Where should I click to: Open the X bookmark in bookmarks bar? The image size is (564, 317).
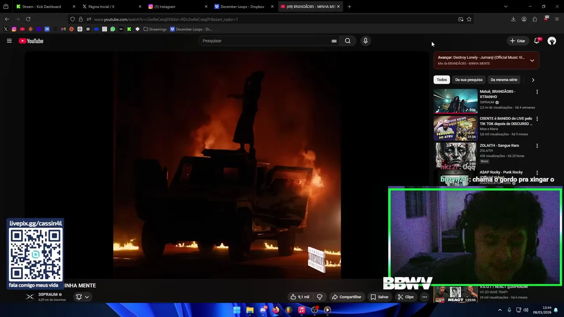coord(6,29)
